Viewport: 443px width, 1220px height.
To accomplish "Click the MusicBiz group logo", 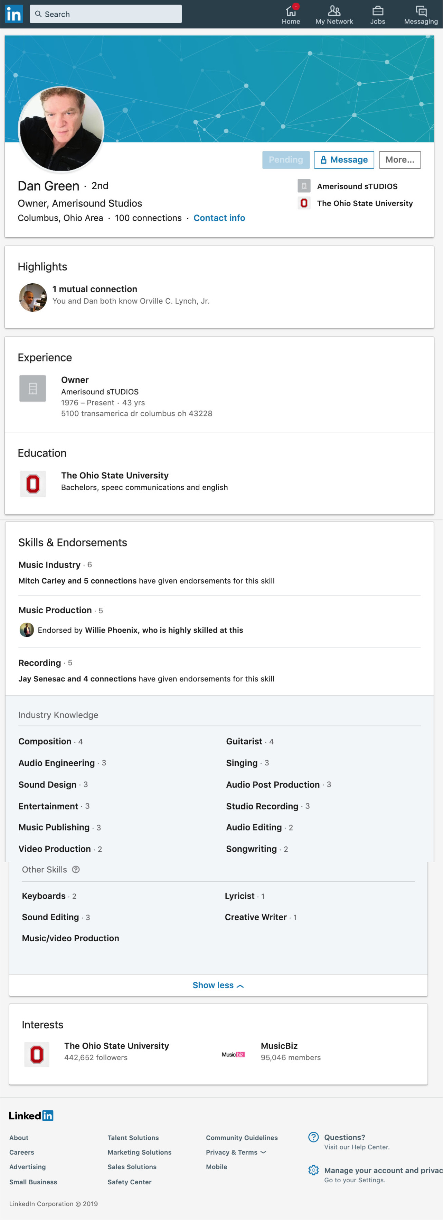I will pos(233,1054).
